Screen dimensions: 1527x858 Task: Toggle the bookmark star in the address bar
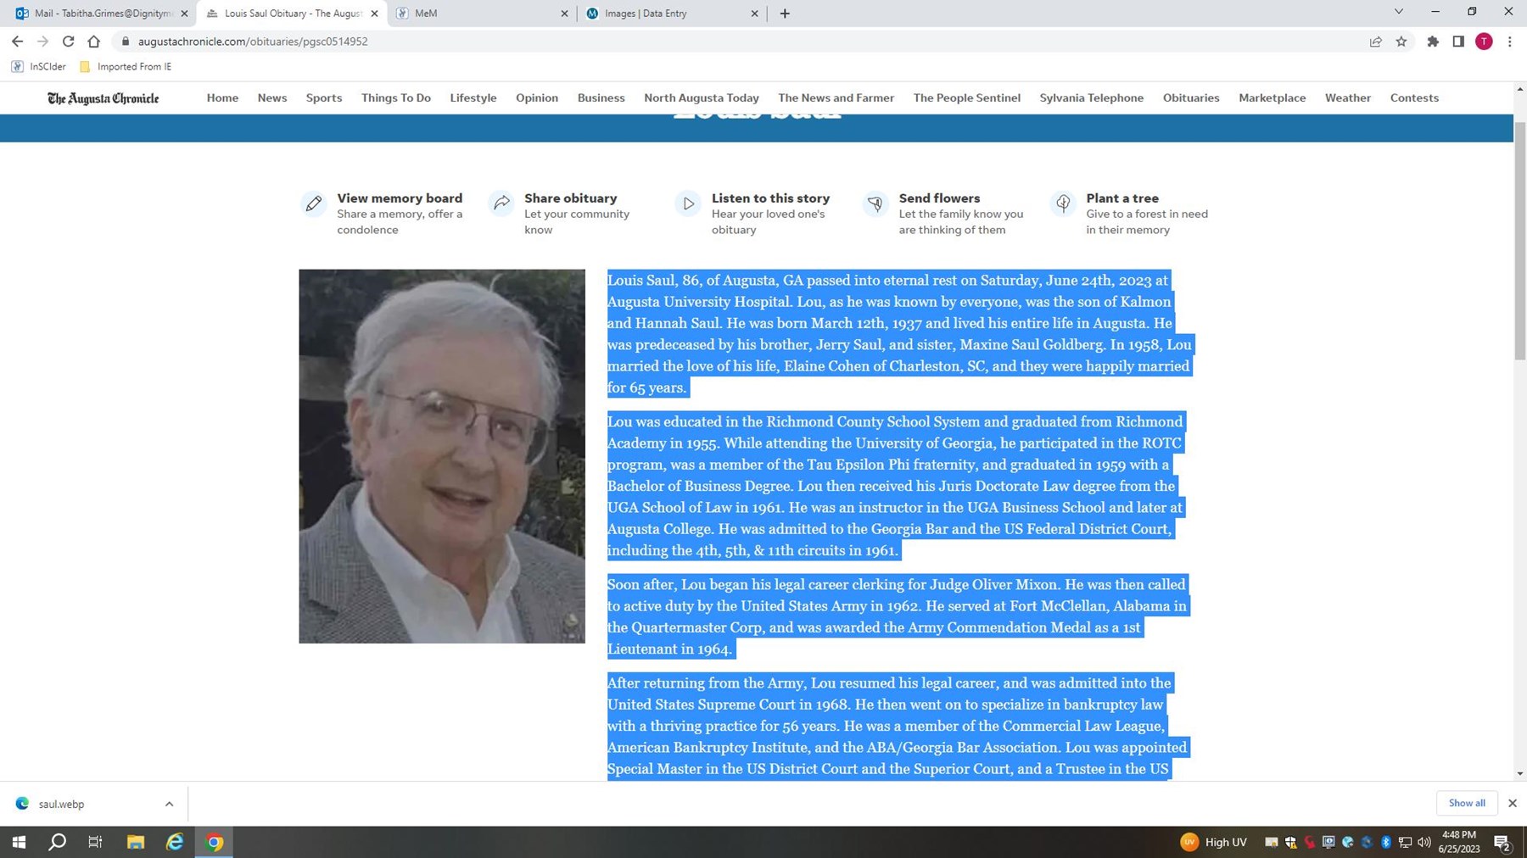tap(1401, 41)
